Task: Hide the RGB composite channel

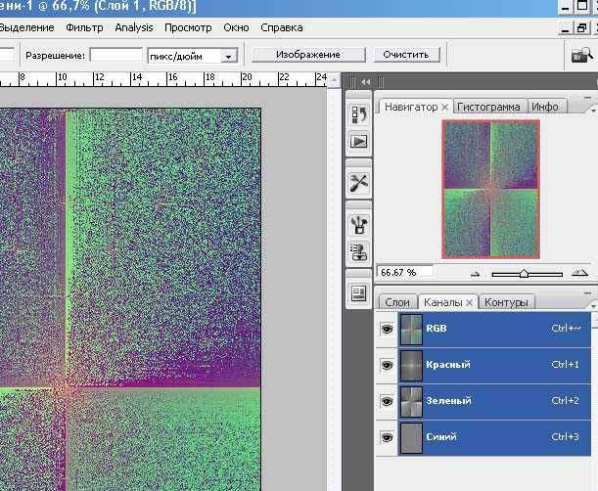Action: tap(386, 330)
